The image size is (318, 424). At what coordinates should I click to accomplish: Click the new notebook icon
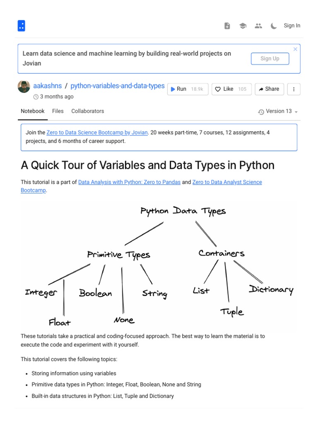point(227,26)
